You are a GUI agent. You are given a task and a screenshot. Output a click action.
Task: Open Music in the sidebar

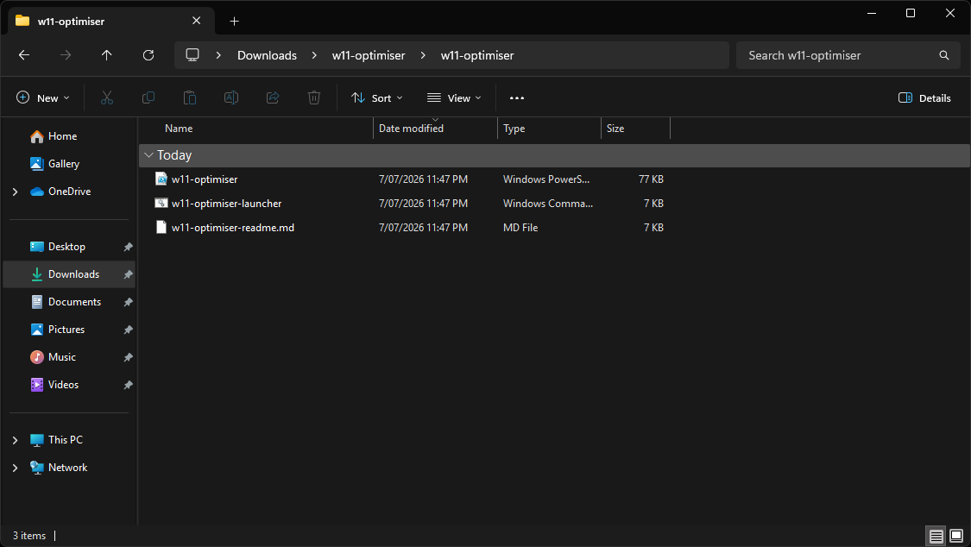[62, 357]
